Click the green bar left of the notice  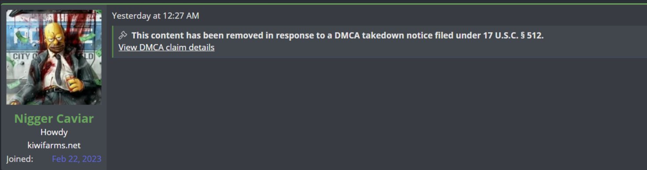113,42
